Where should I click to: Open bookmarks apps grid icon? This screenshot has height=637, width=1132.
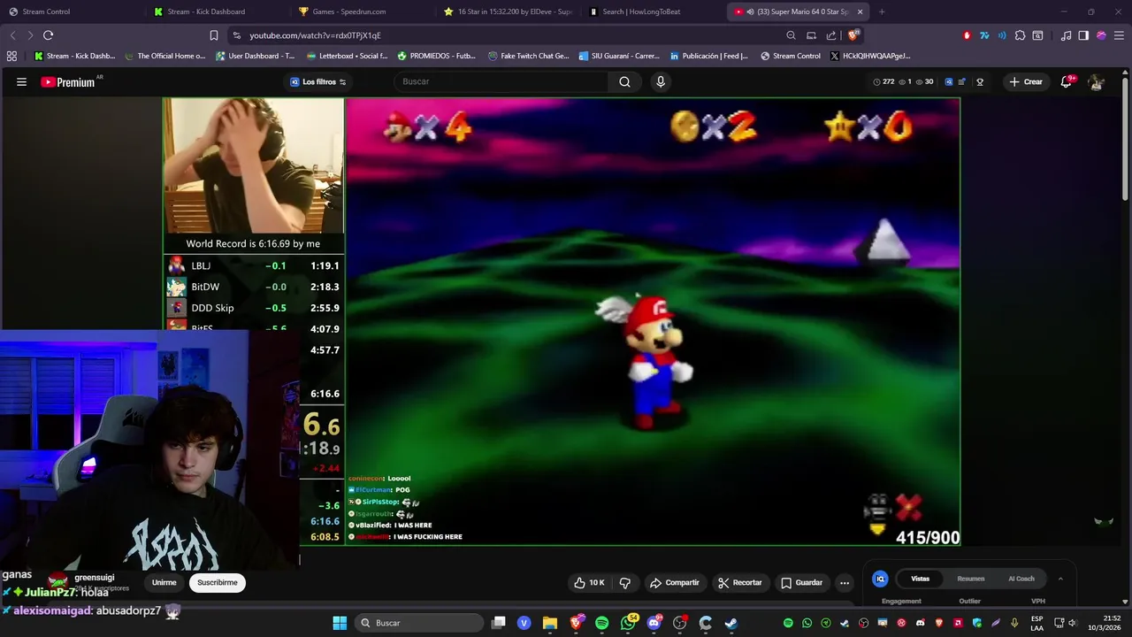tap(11, 56)
